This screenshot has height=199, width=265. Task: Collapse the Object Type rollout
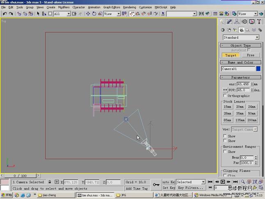[x=241, y=45]
